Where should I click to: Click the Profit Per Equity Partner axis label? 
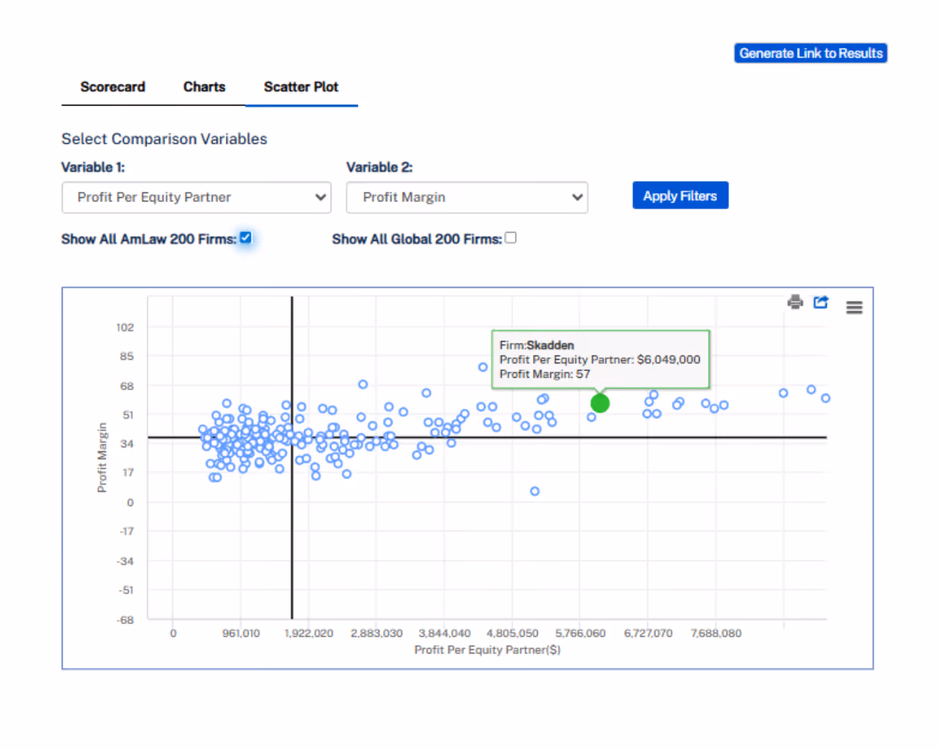pyautogui.click(x=486, y=650)
